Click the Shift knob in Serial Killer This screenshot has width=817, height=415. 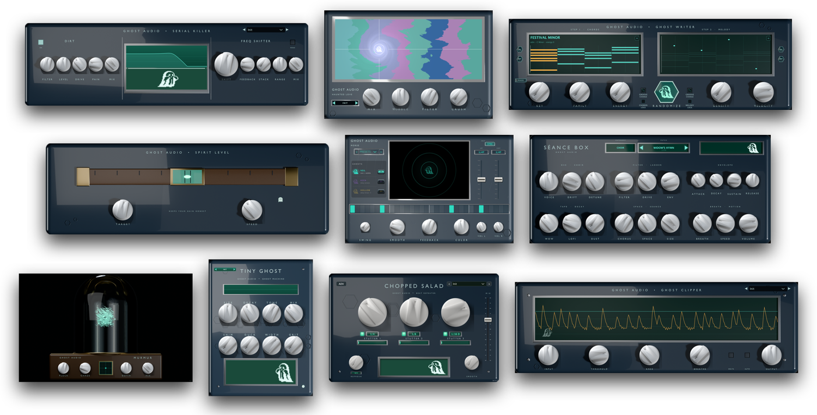(226, 64)
